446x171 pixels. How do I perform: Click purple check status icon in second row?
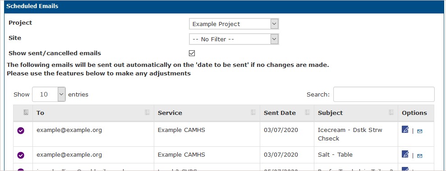[21, 155]
